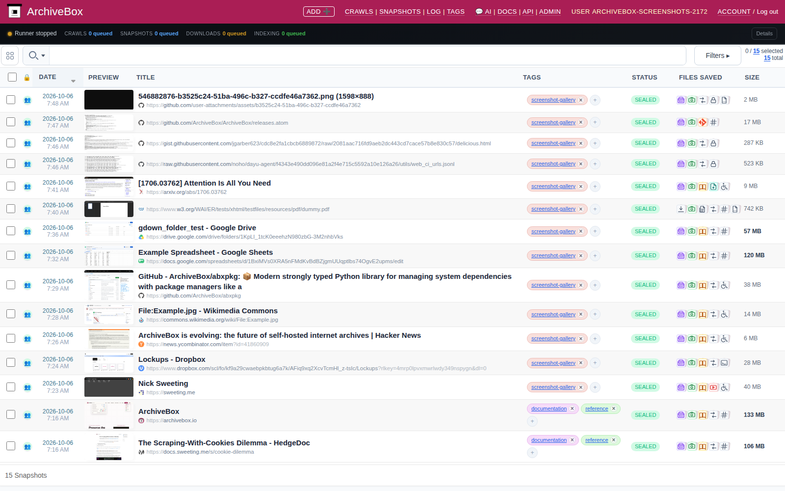Image resolution: width=785 pixels, height=491 pixels.
Task: Open the purple archive icon in the HedgeDoc row
Action: [x=681, y=446]
